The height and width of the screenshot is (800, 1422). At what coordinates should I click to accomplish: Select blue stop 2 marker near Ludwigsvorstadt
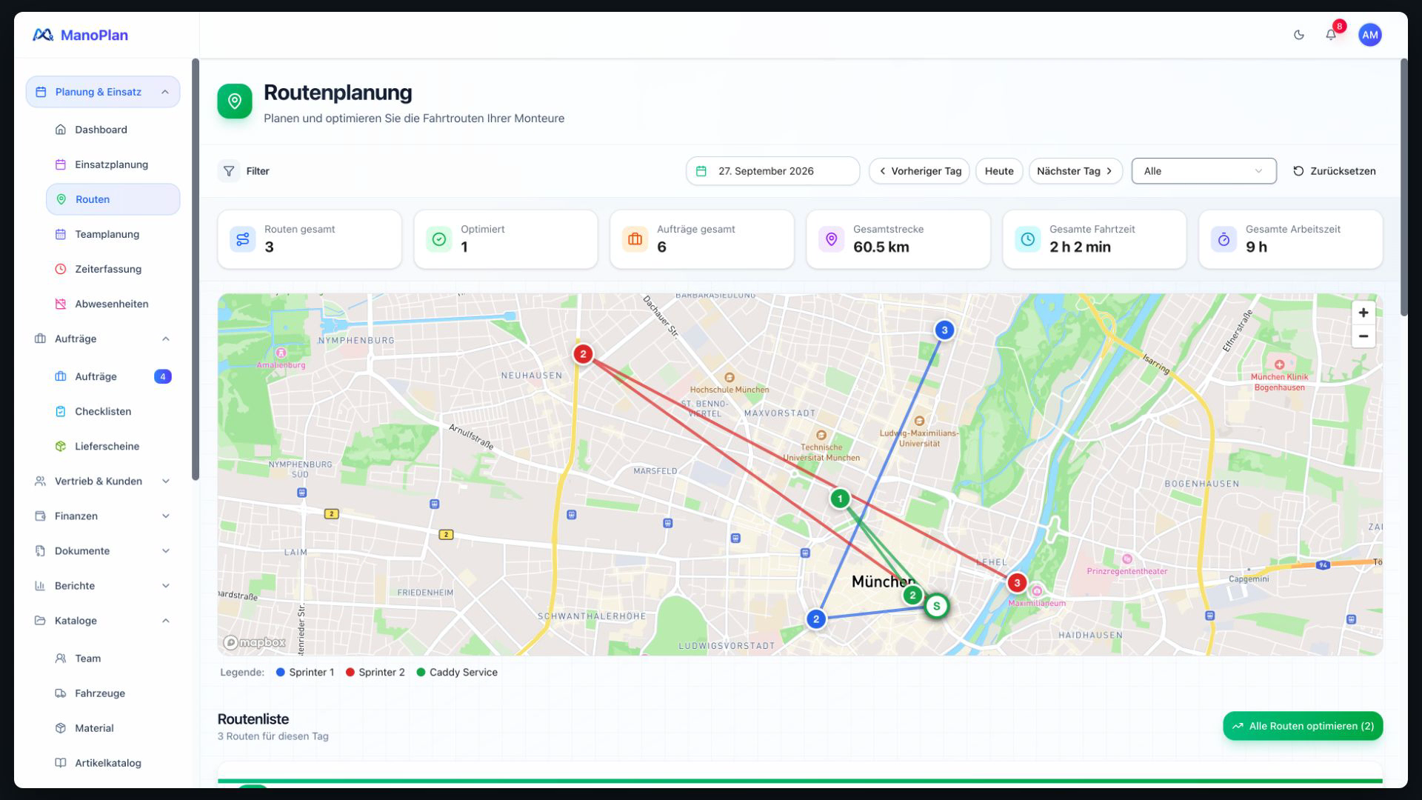pyautogui.click(x=815, y=619)
